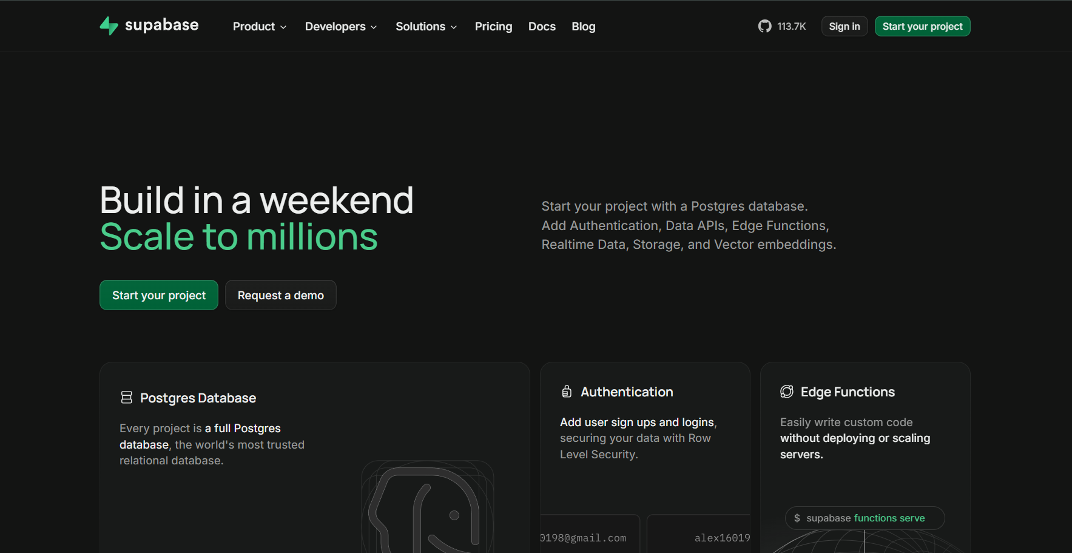The height and width of the screenshot is (553, 1072).
Task: Click the Postgres Database stack icon
Action: pos(126,398)
